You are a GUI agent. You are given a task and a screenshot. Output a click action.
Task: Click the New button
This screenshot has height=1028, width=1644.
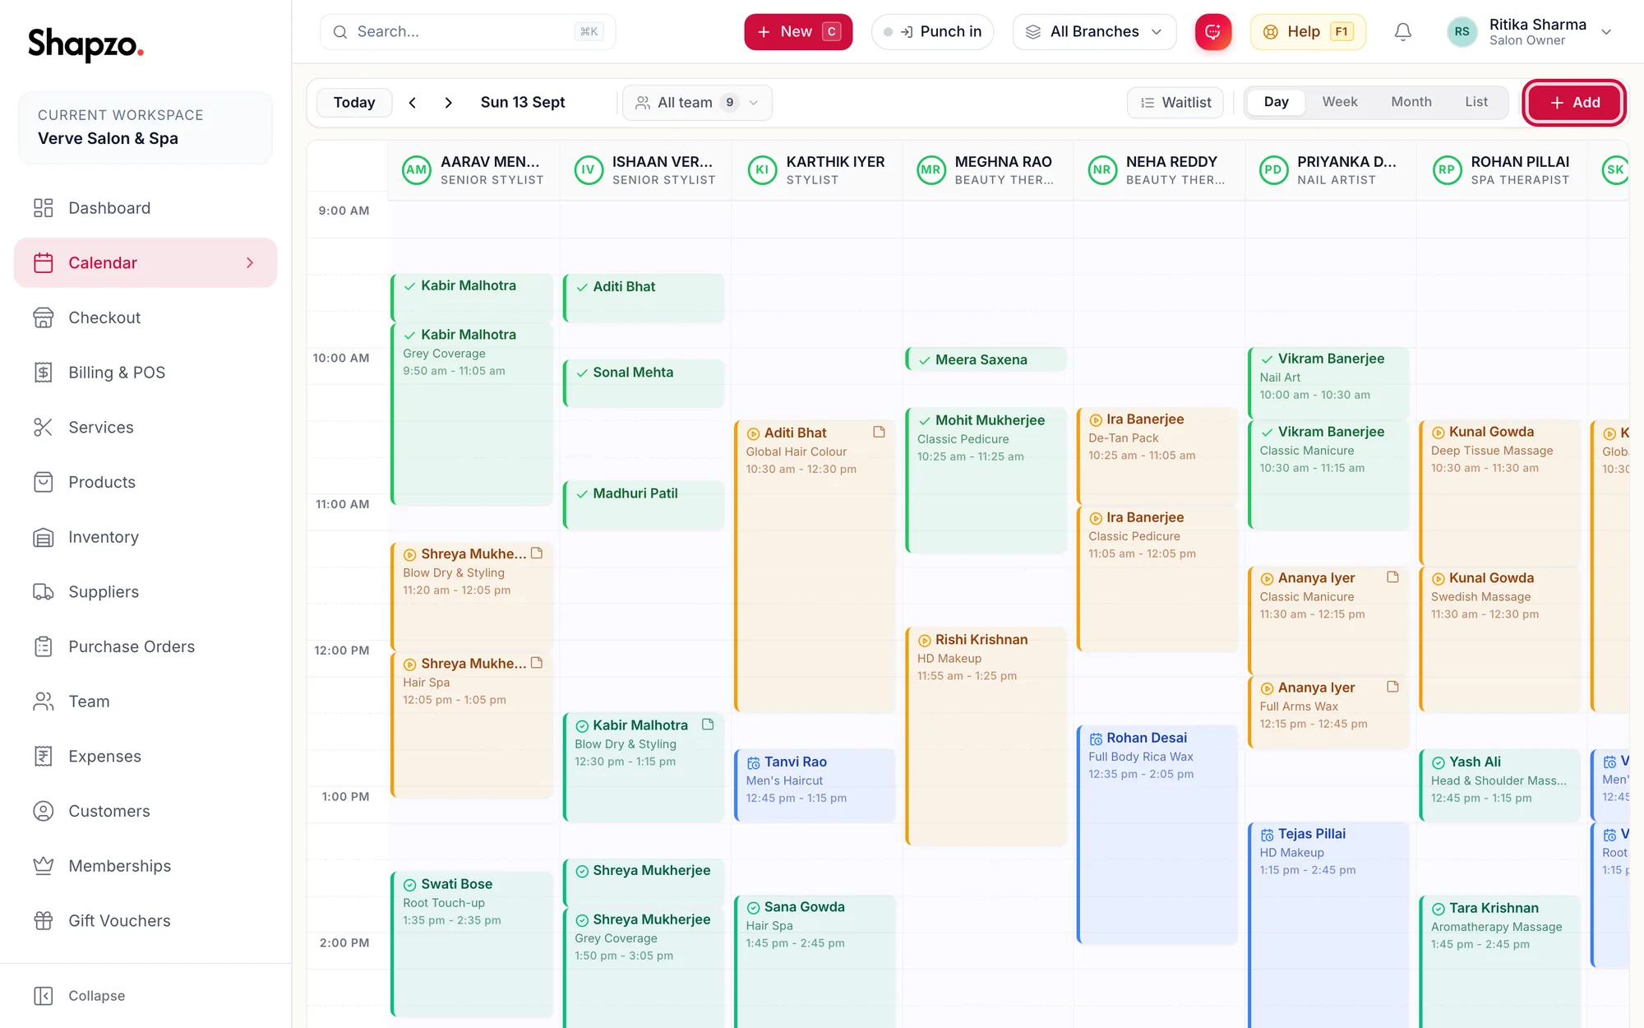click(x=798, y=32)
